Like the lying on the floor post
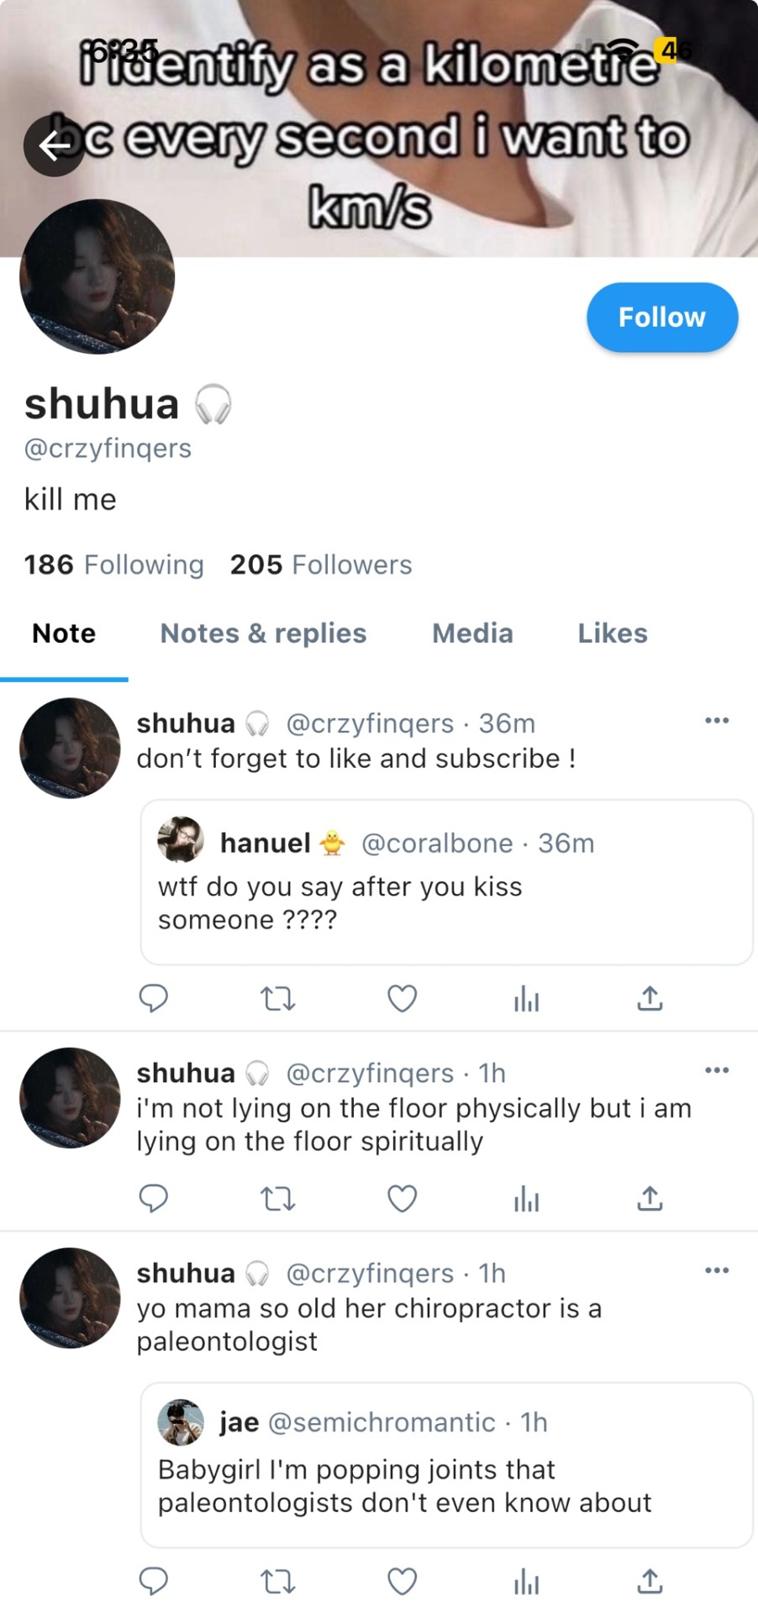The image size is (758, 1613). (402, 1199)
